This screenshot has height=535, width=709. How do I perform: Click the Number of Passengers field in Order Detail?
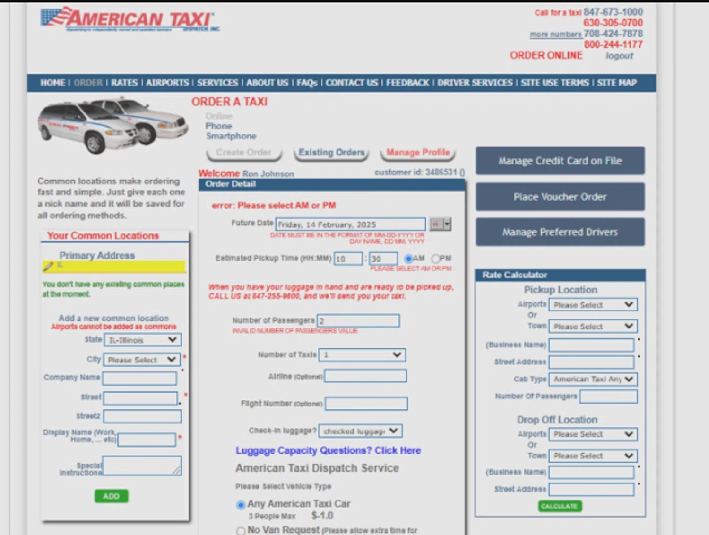358,321
